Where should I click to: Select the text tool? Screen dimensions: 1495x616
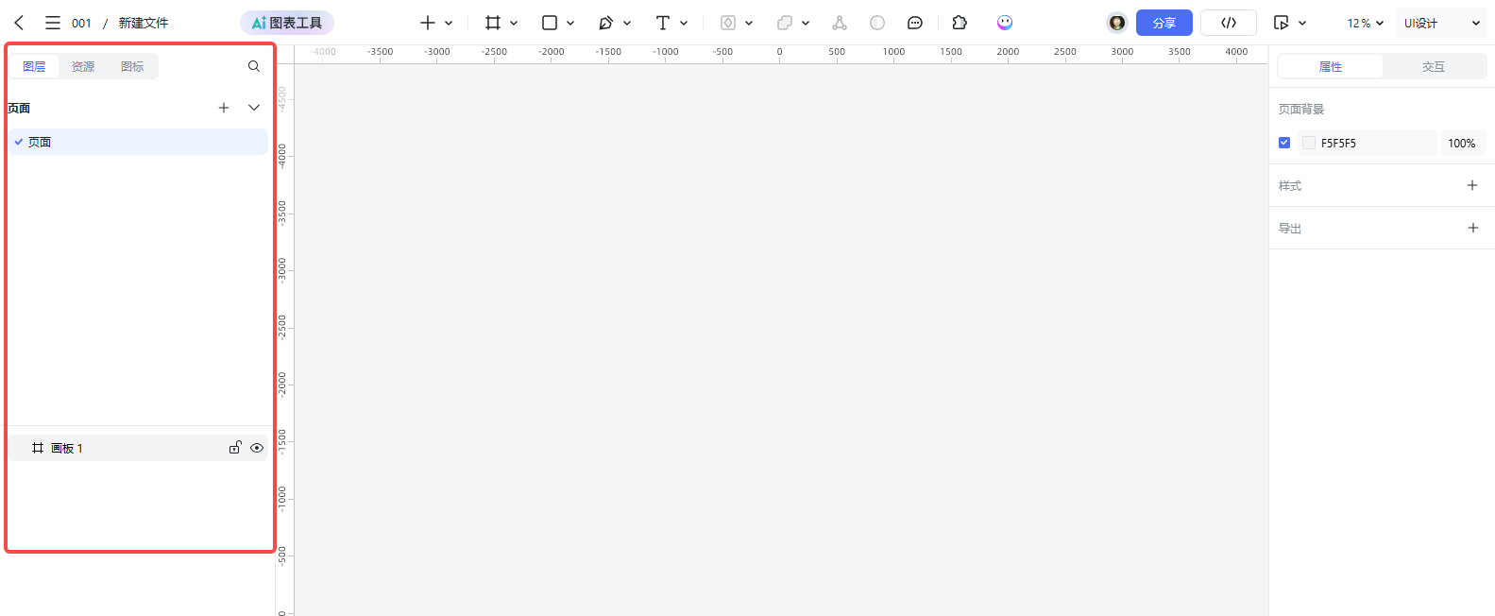[x=663, y=23]
